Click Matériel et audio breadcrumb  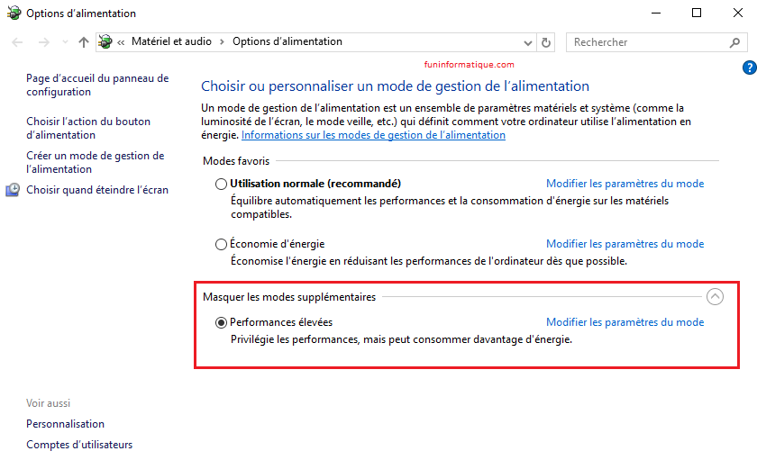[x=171, y=41]
